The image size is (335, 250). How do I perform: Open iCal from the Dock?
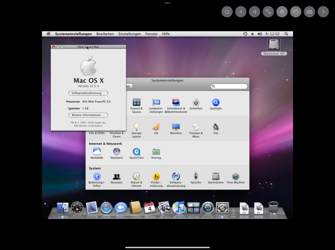(150, 207)
